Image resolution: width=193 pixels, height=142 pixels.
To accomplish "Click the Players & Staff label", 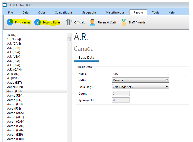I will tap(107, 22).
